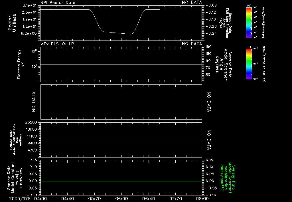
Task: Click NO DATA label beside MEx ELS-01 LR title
Action: [192, 44]
